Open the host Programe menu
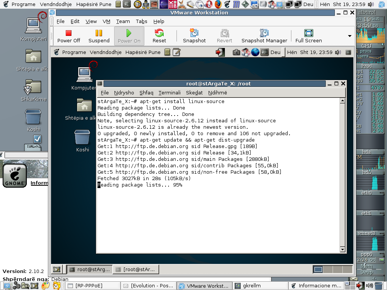The image size is (387, 290). [23, 4]
